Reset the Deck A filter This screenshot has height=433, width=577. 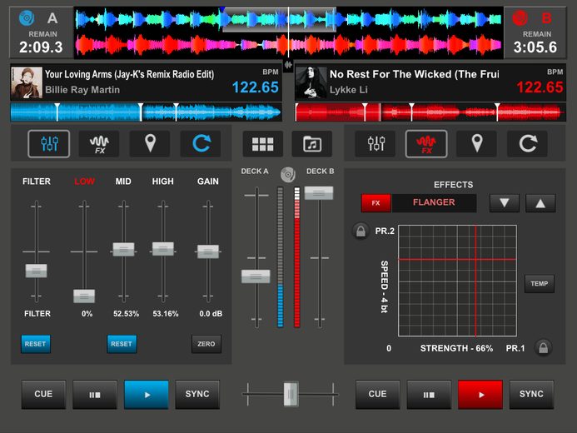coord(35,344)
